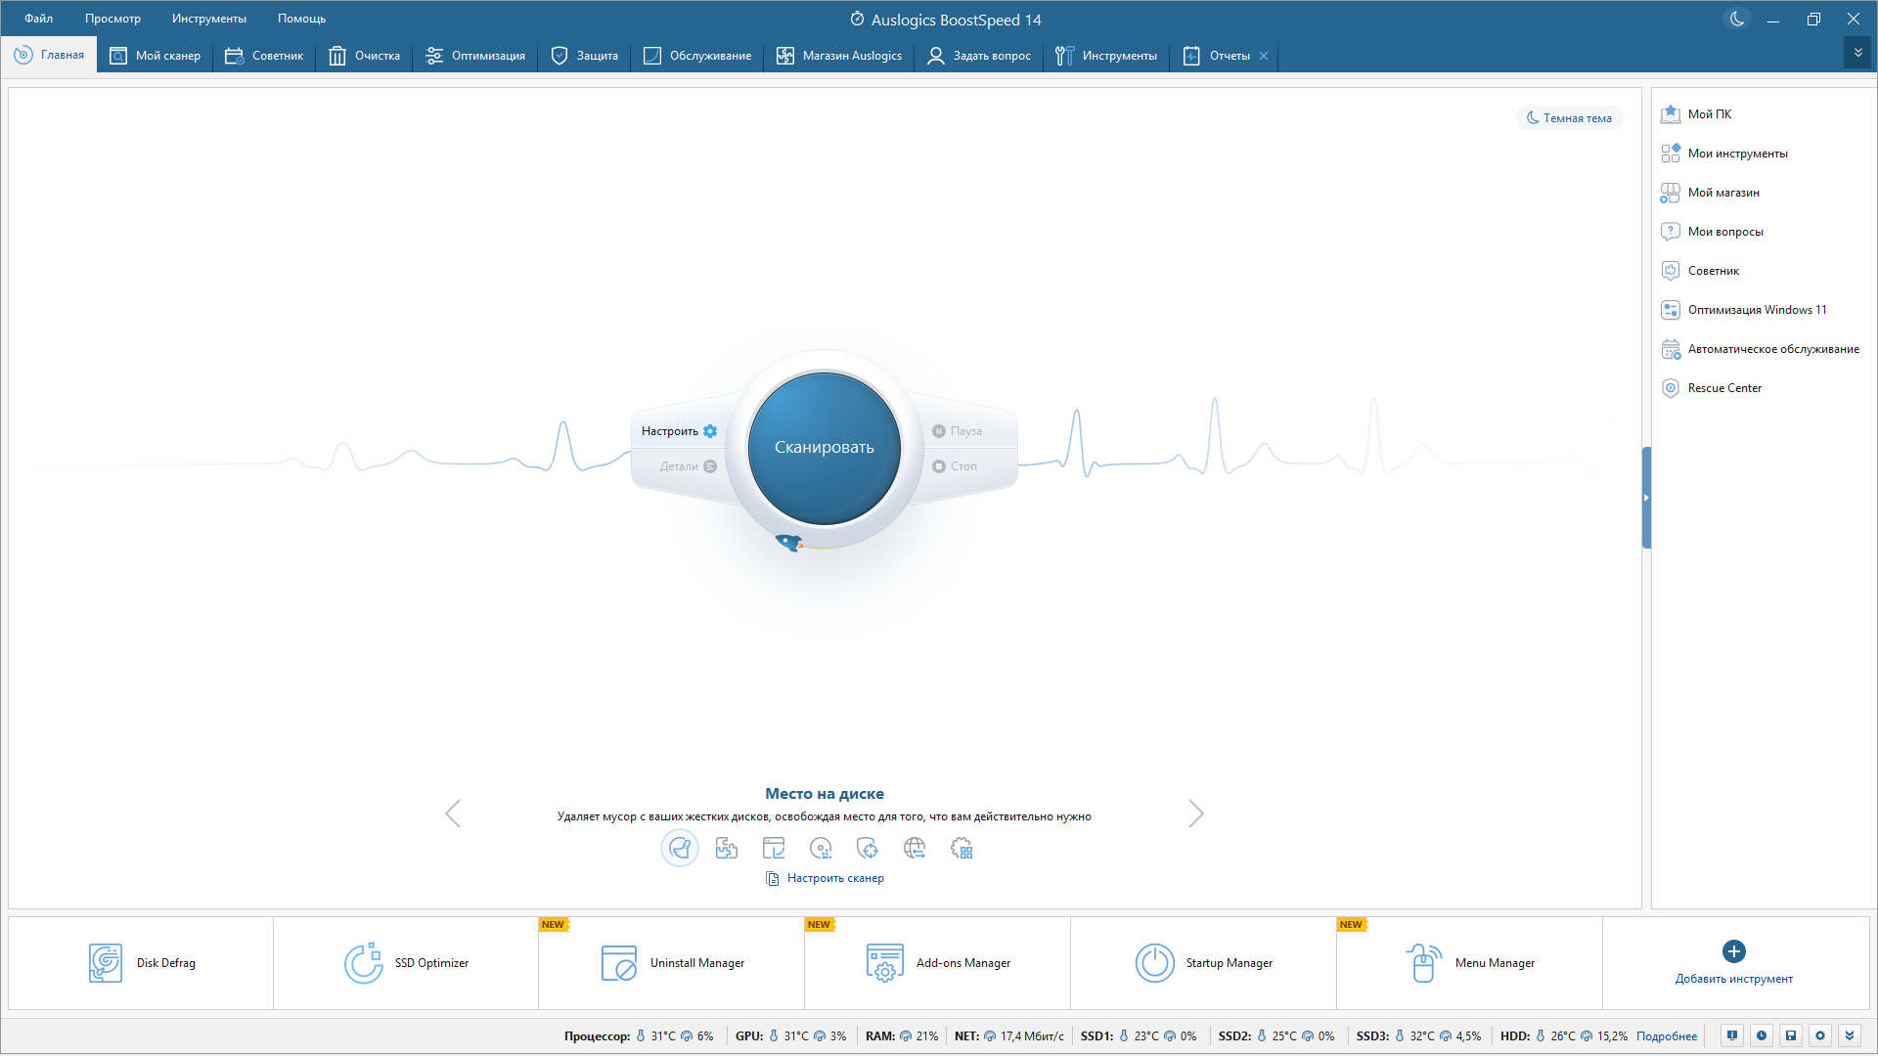This screenshot has height=1056, width=1878.
Task: Expand the status bar double-chevron button
Action: [1849, 1035]
